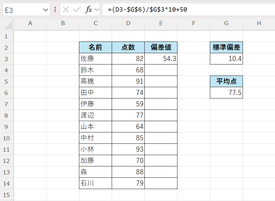The image size is (275, 201).
Task: Select column D header
Action: (128, 23)
